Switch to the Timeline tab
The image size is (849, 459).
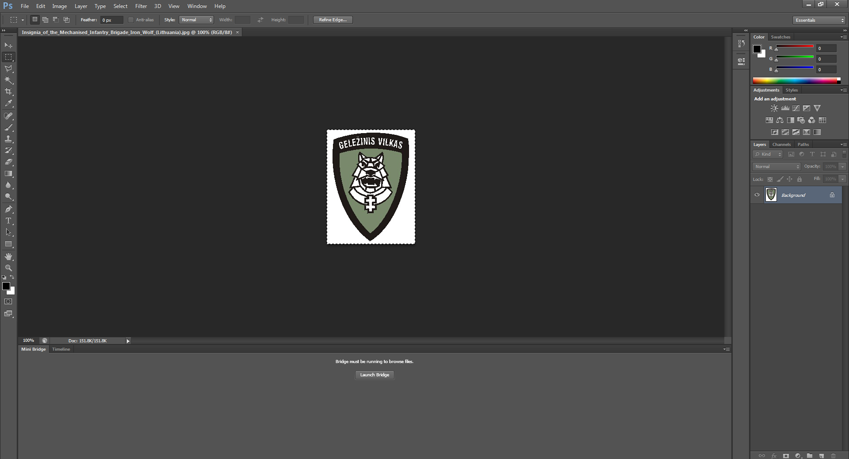point(61,349)
